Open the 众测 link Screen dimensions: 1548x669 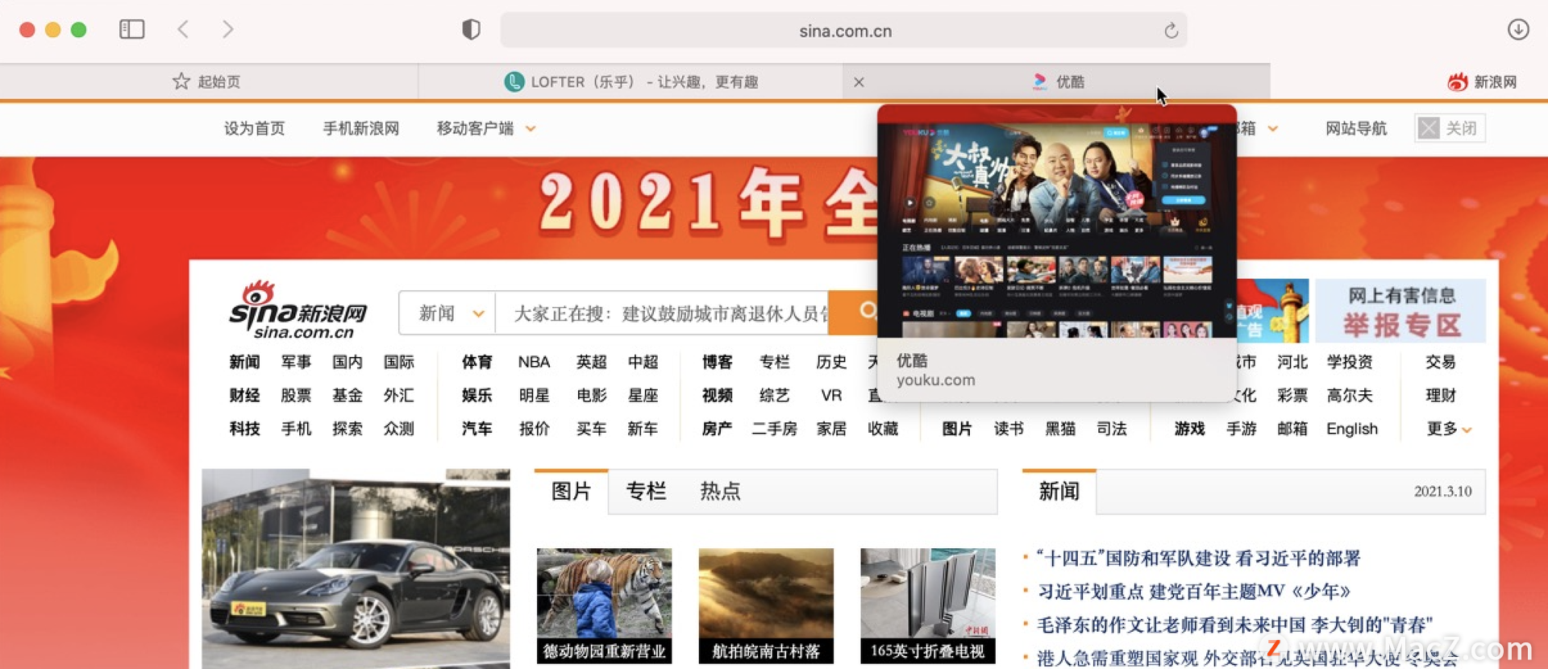click(x=398, y=429)
